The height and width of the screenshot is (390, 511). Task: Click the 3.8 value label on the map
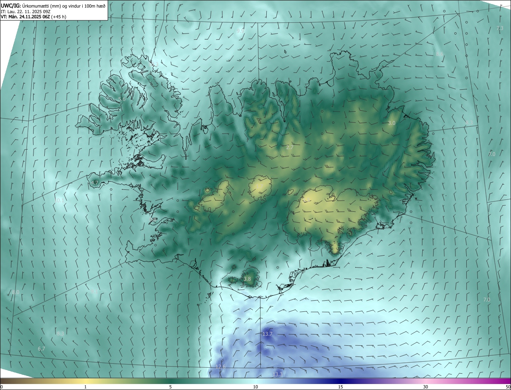pos(247,279)
